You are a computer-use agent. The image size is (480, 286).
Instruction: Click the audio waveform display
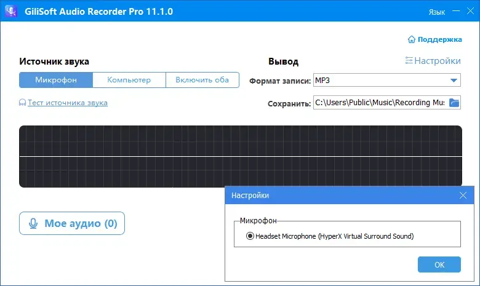point(241,156)
